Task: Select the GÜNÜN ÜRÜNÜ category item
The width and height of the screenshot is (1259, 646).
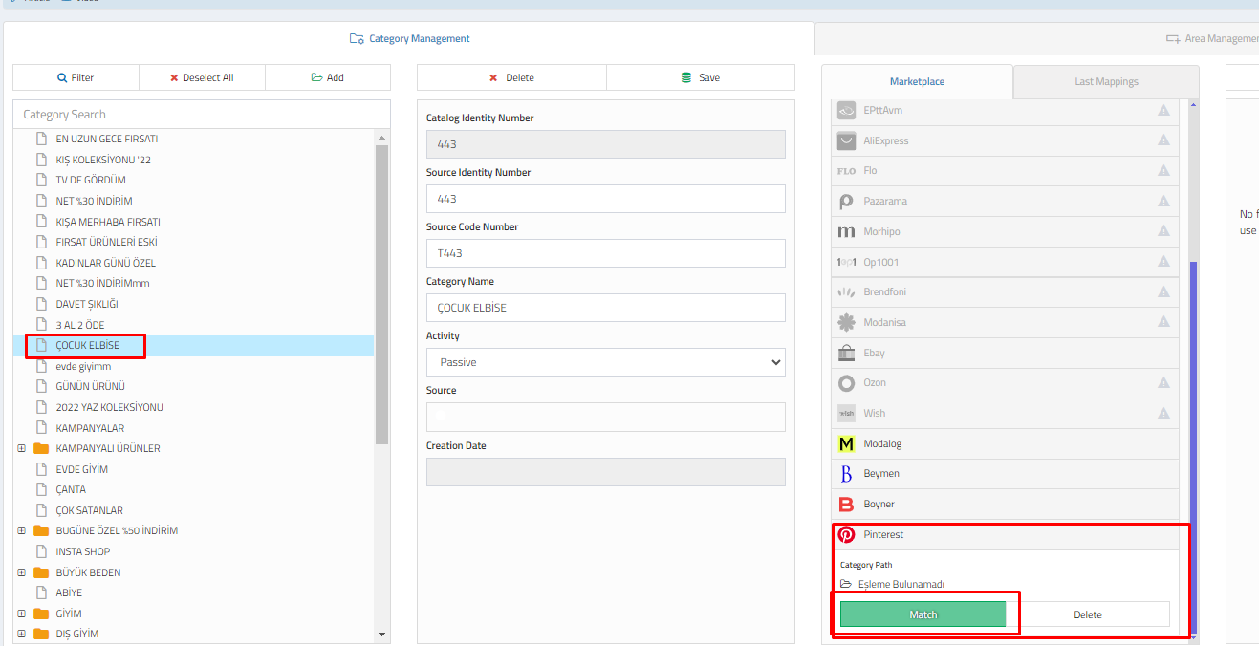Action: point(90,387)
